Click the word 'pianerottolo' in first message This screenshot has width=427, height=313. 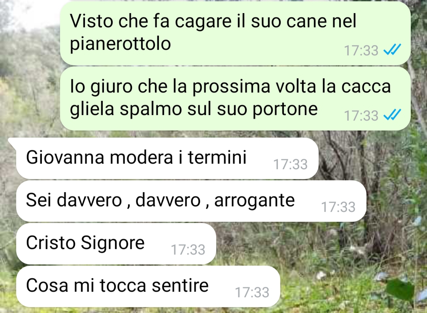(120, 44)
